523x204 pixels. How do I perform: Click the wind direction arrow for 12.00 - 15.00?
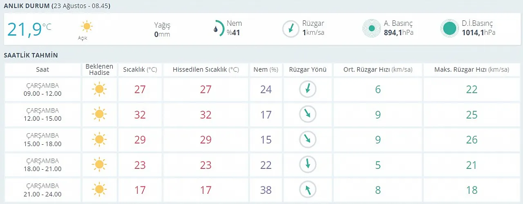coord(308,114)
